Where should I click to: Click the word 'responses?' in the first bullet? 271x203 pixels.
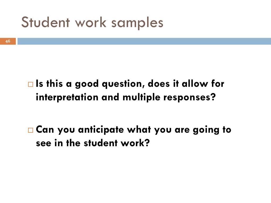(189, 98)
